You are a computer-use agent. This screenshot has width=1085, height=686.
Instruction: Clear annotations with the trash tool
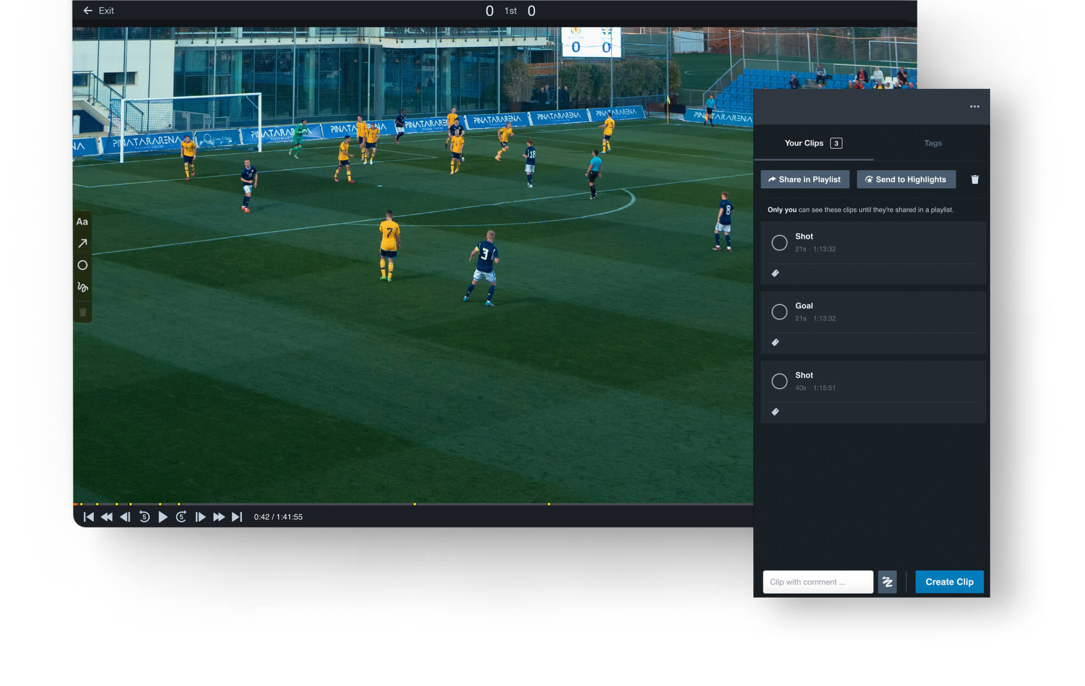pos(82,311)
